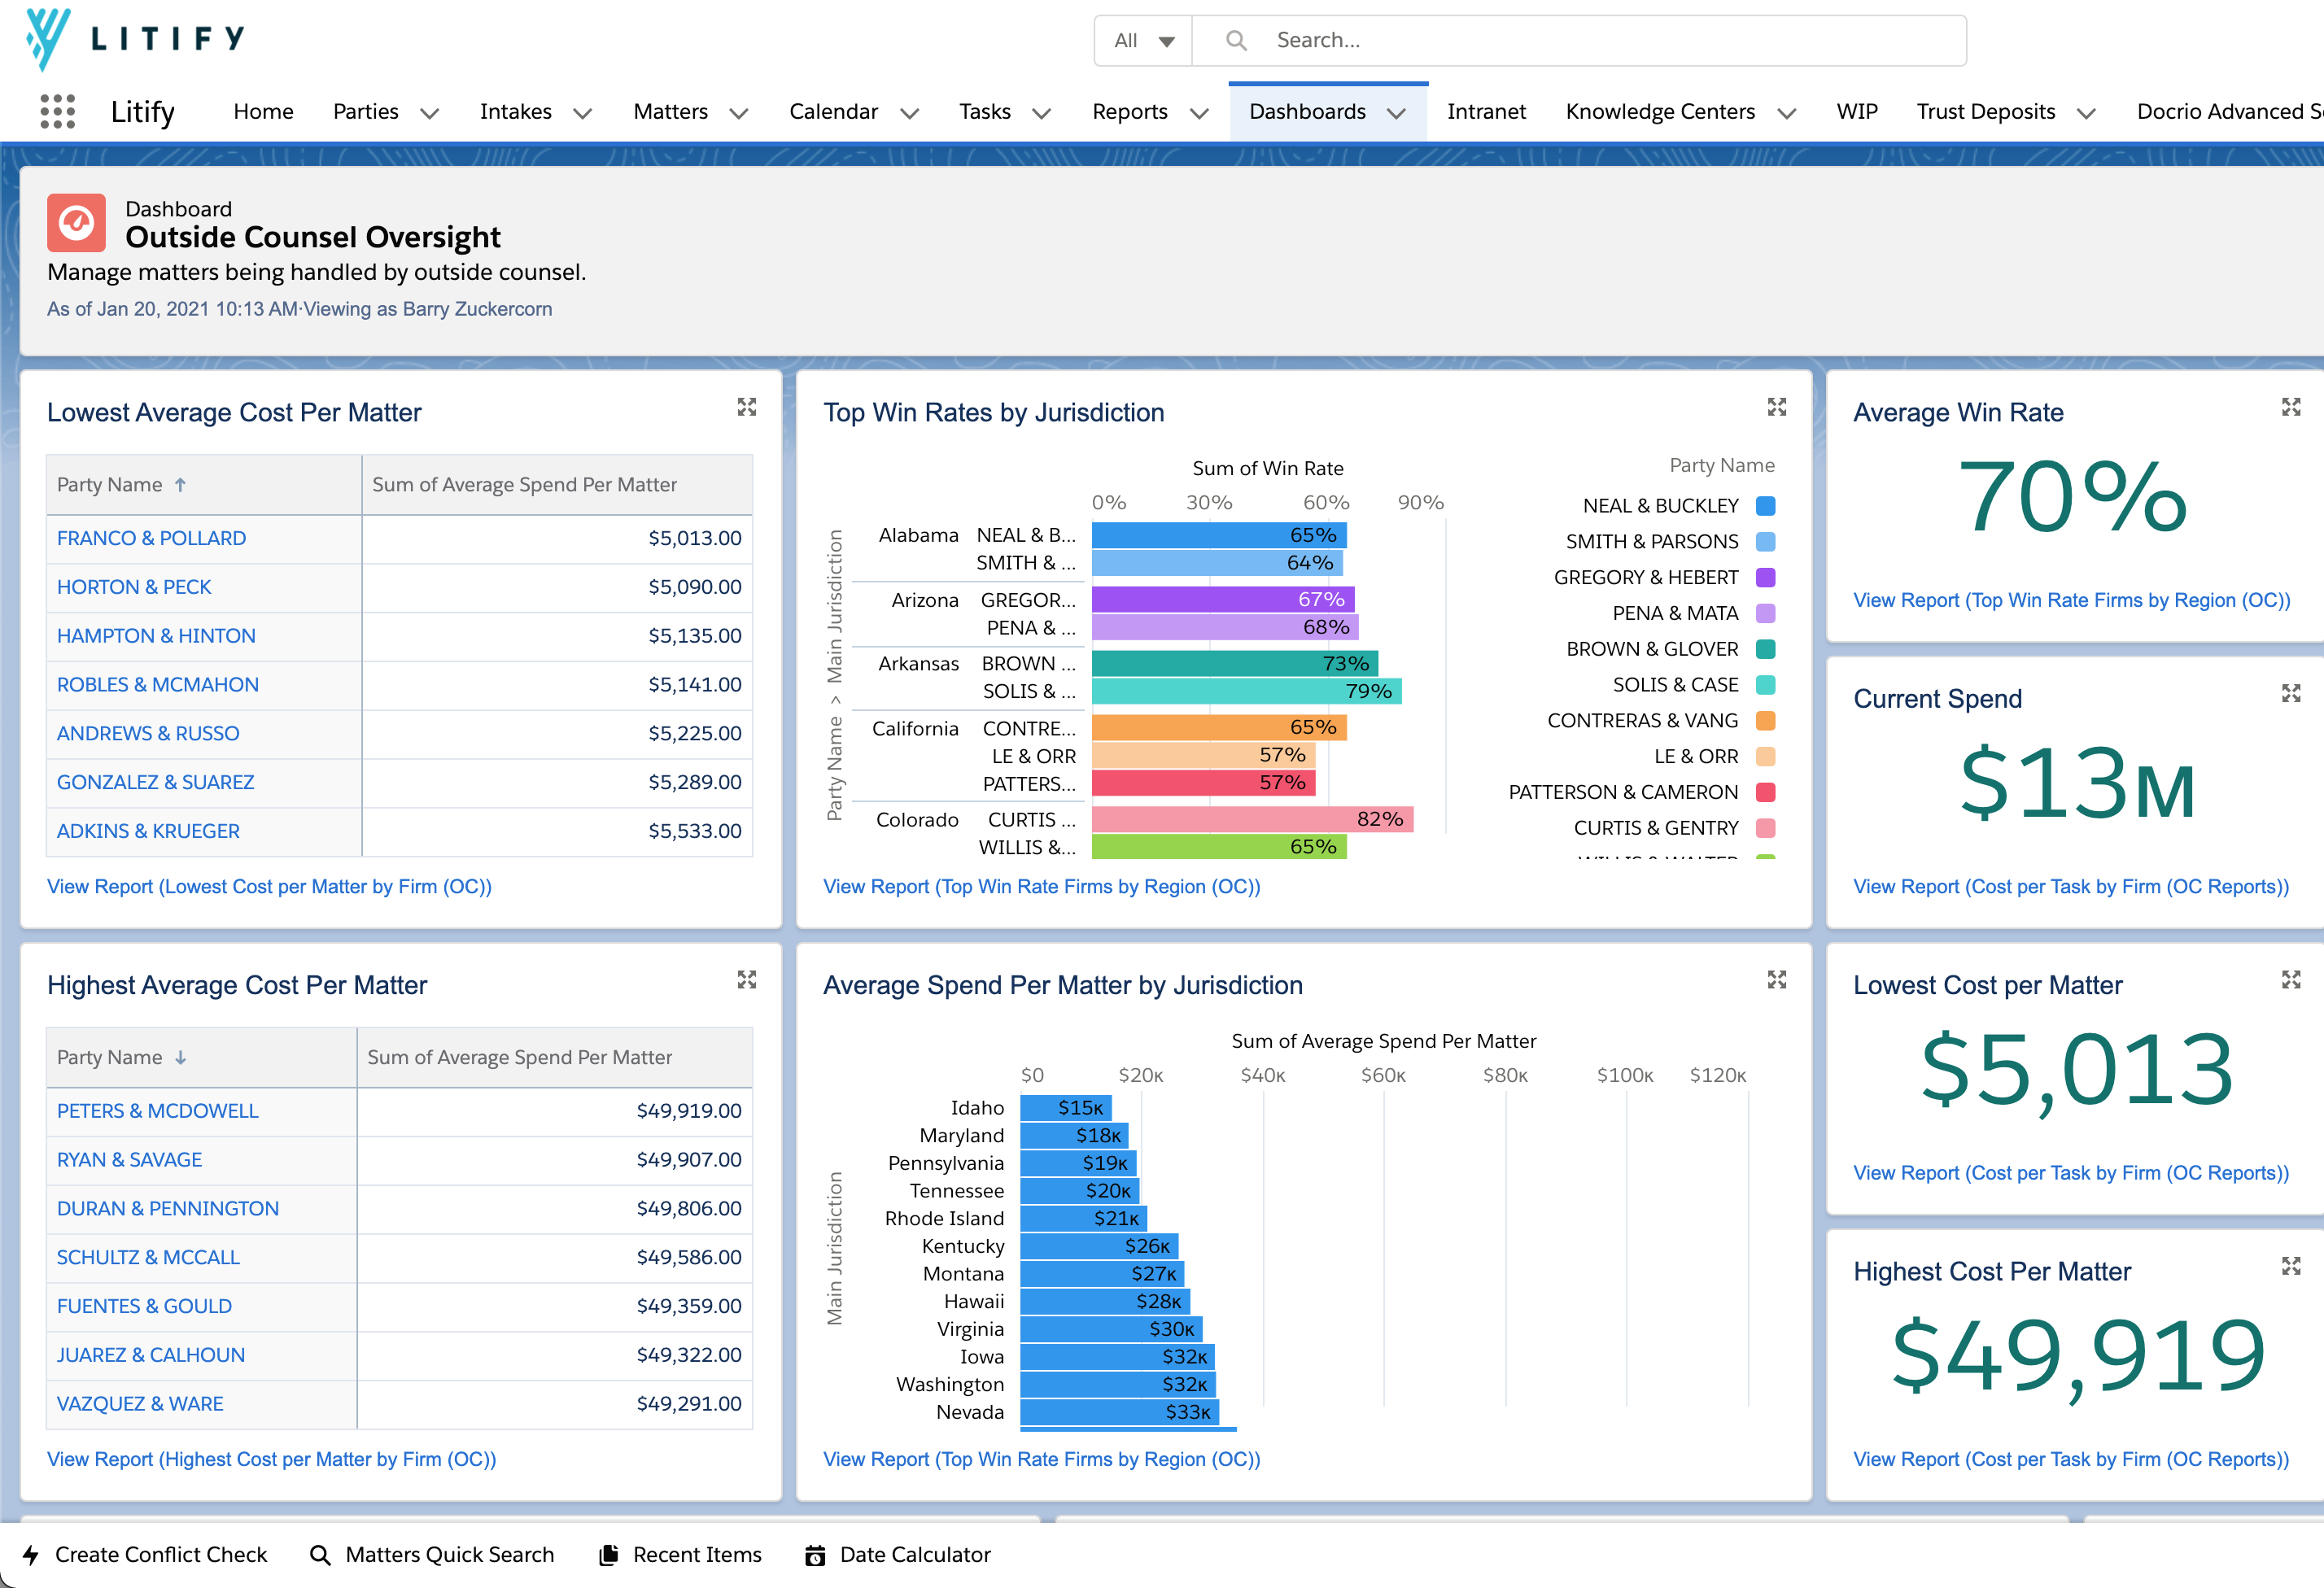Click the Outside Counsel Oversight dashboard icon
2324x1588 pixels.
pyautogui.click(x=76, y=222)
